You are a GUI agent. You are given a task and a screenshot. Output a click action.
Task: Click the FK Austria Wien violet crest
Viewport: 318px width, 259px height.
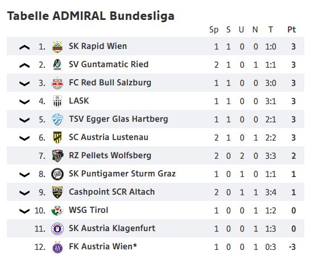point(57,247)
